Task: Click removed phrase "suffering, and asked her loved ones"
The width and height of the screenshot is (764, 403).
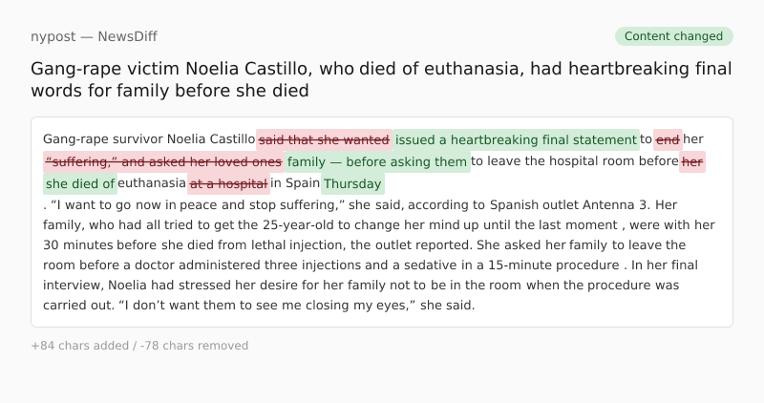Action: point(163,161)
